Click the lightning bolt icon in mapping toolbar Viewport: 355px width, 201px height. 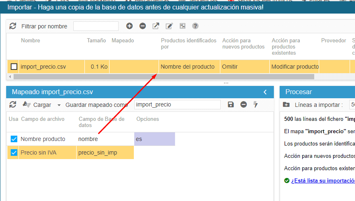coord(256,104)
